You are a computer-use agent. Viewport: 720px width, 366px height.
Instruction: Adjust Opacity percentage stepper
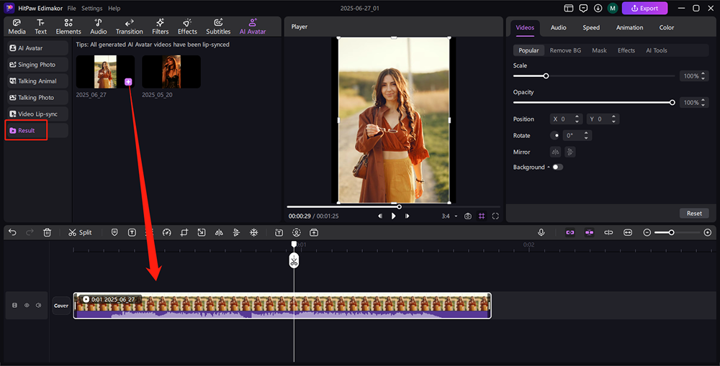(x=703, y=103)
